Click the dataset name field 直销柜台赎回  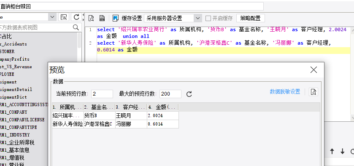[132, 6]
